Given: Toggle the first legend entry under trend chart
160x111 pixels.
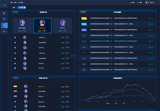Looking at the screenshot, I should pos(107,104).
